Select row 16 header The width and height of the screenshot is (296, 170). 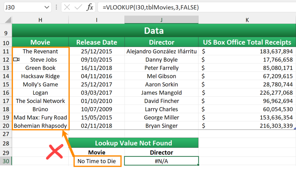(x=6, y=93)
